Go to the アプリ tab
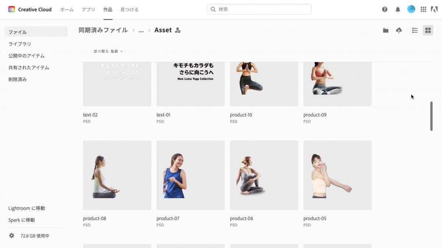Image resolution: width=442 pixels, height=248 pixels. [88, 10]
